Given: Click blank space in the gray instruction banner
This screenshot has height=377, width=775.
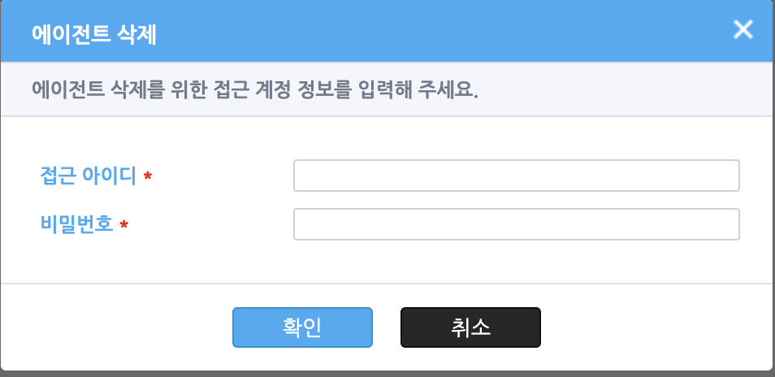Looking at the screenshot, I should [x=623, y=90].
